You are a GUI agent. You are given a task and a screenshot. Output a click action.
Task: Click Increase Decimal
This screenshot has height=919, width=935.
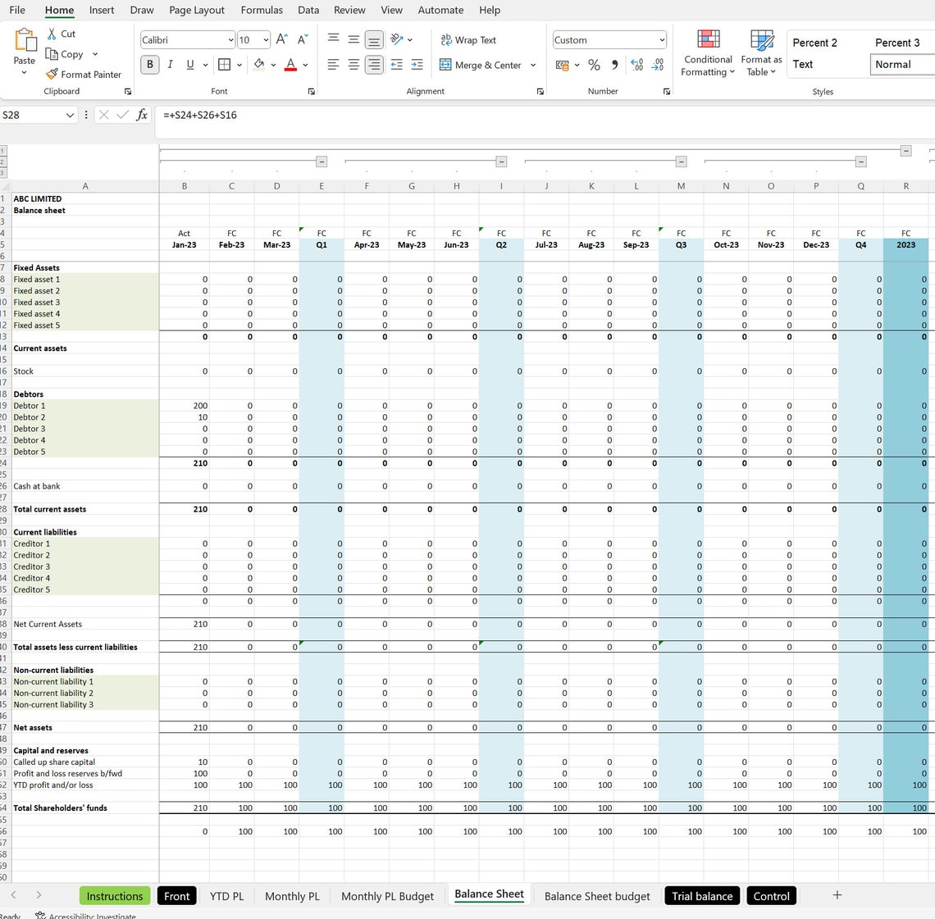(x=637, y=65)
